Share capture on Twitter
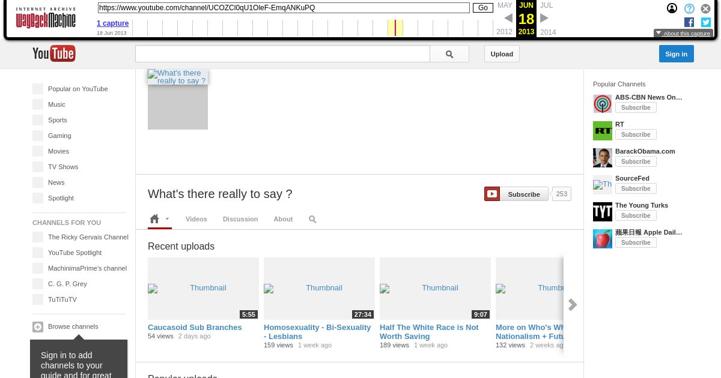 (x=706, y=22)
